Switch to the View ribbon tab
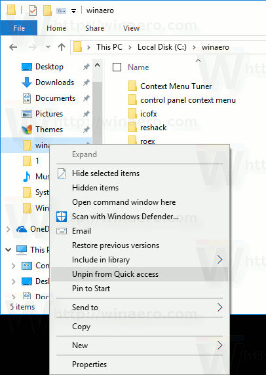The height and width of the screenshot is (375, 266). (131, 28)
